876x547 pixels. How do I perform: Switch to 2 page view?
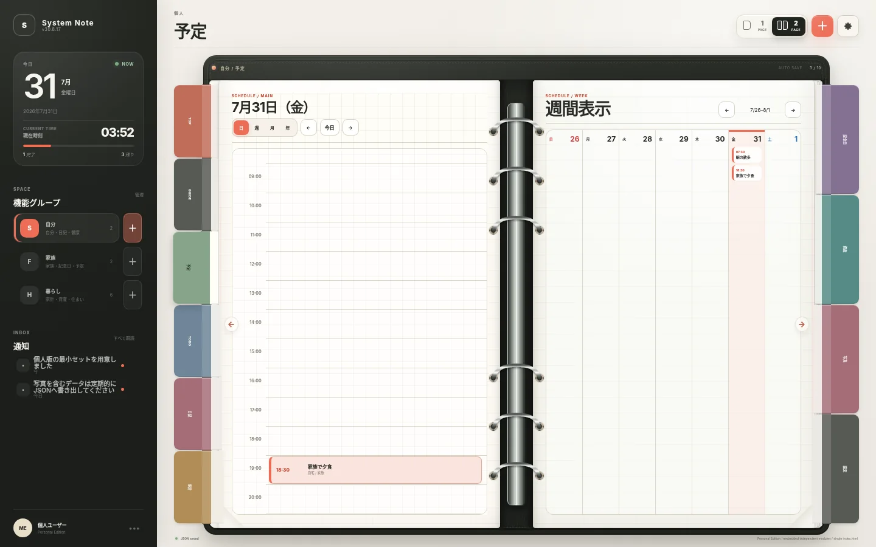coord(788,26)
